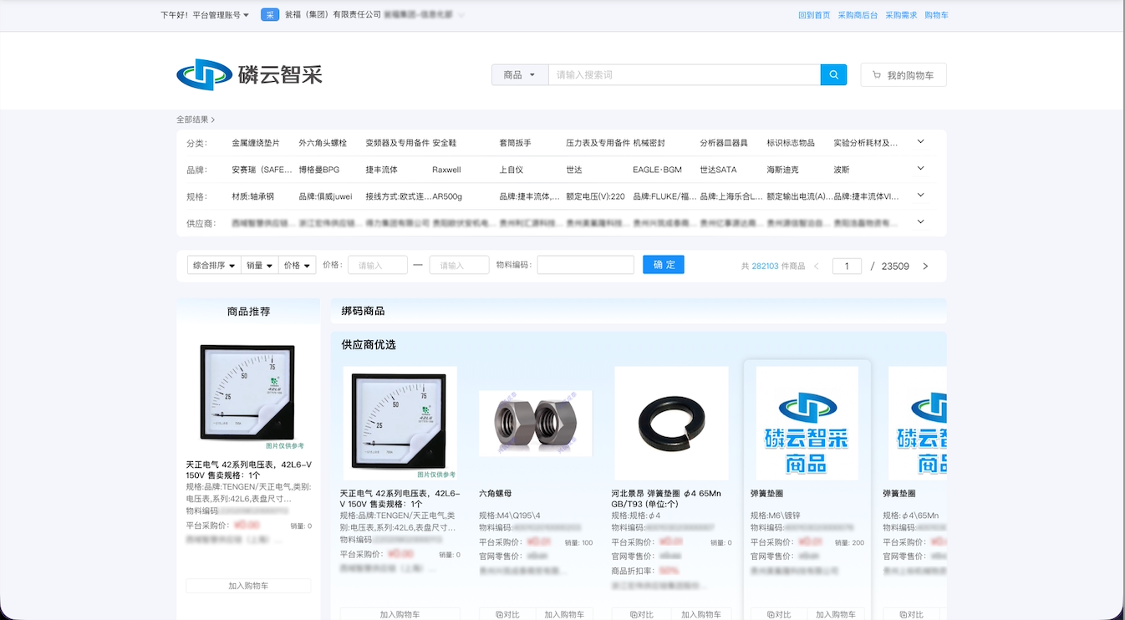Click 对比 compare icon under 弹簧垫圈 M6
1125x620 pixels.
[778, 614]
